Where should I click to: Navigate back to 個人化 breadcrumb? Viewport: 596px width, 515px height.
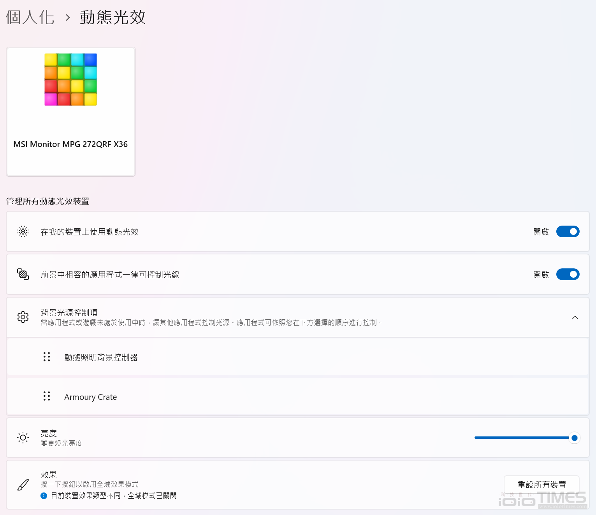(x=30, y=17)
